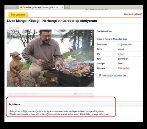Open the İlan Detayları tab

point(18,15)
